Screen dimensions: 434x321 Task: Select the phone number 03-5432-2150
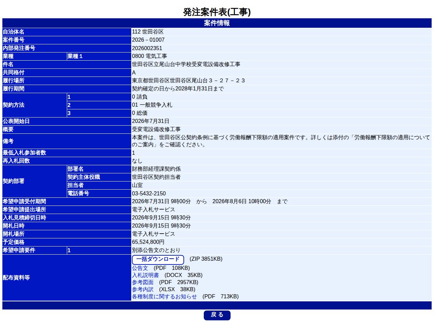[149, 193]
